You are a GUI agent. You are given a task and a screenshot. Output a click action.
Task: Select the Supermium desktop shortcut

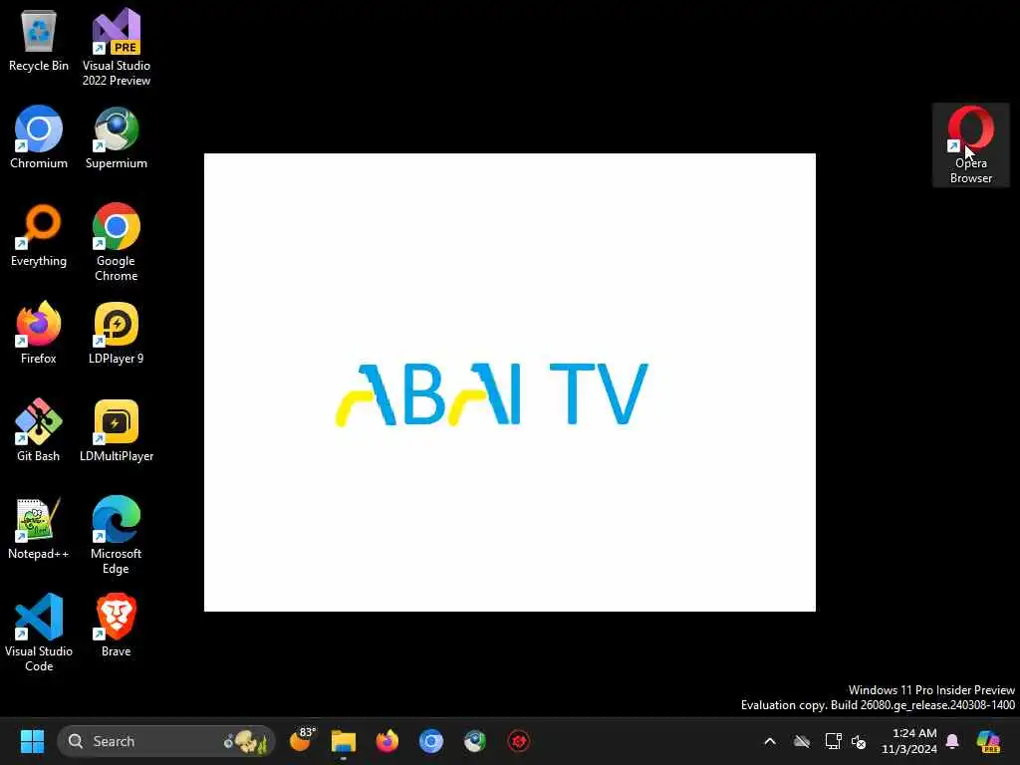pos(117,137)
